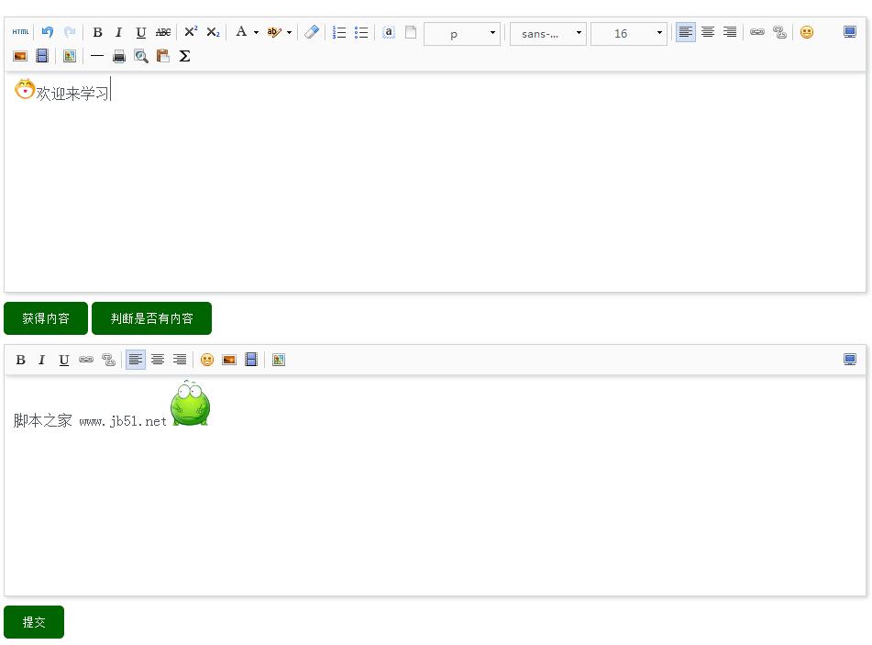The width and height of the screenshot is (872, 645).
Task: Open font color picker arrow
Action: tap(256, 33)
